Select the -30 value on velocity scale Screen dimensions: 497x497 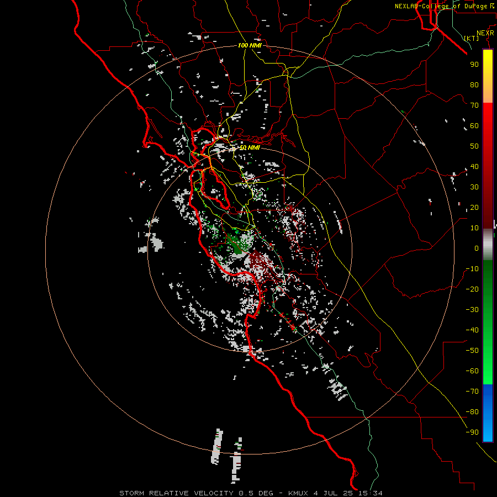click(x=472, y=310)
